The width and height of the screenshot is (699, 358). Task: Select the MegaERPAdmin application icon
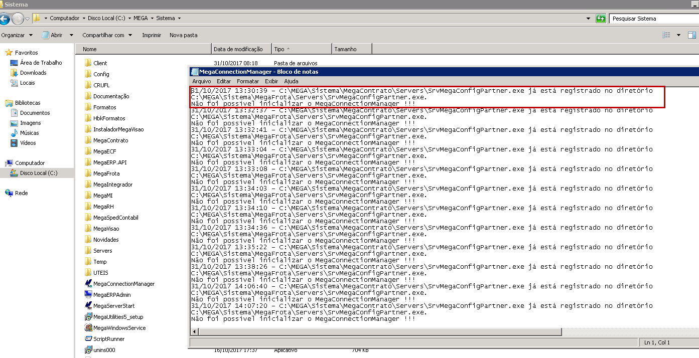tap(88, 295)
